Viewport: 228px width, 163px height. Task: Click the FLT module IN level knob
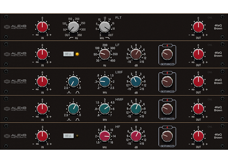42,27
